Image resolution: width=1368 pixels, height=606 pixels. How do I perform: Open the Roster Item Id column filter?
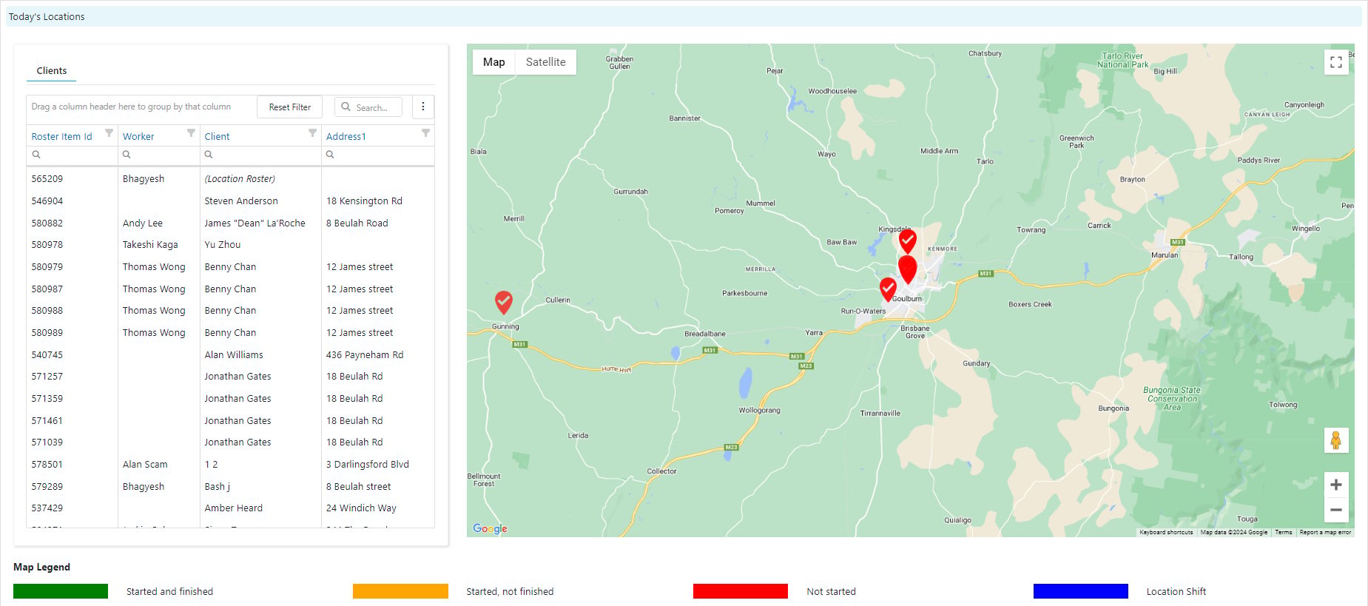pyautogui.click(x=109, y=133)
